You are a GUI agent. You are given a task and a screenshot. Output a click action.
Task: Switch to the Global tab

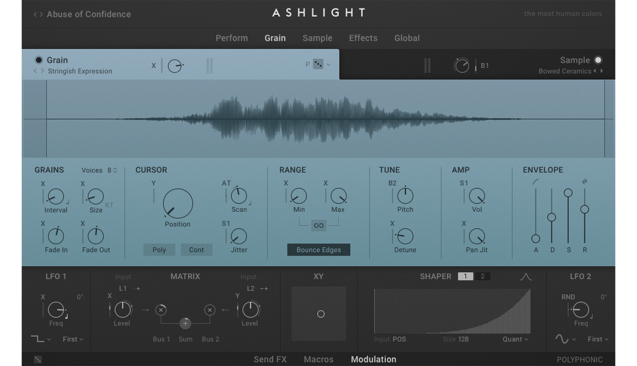pos(407,38)
